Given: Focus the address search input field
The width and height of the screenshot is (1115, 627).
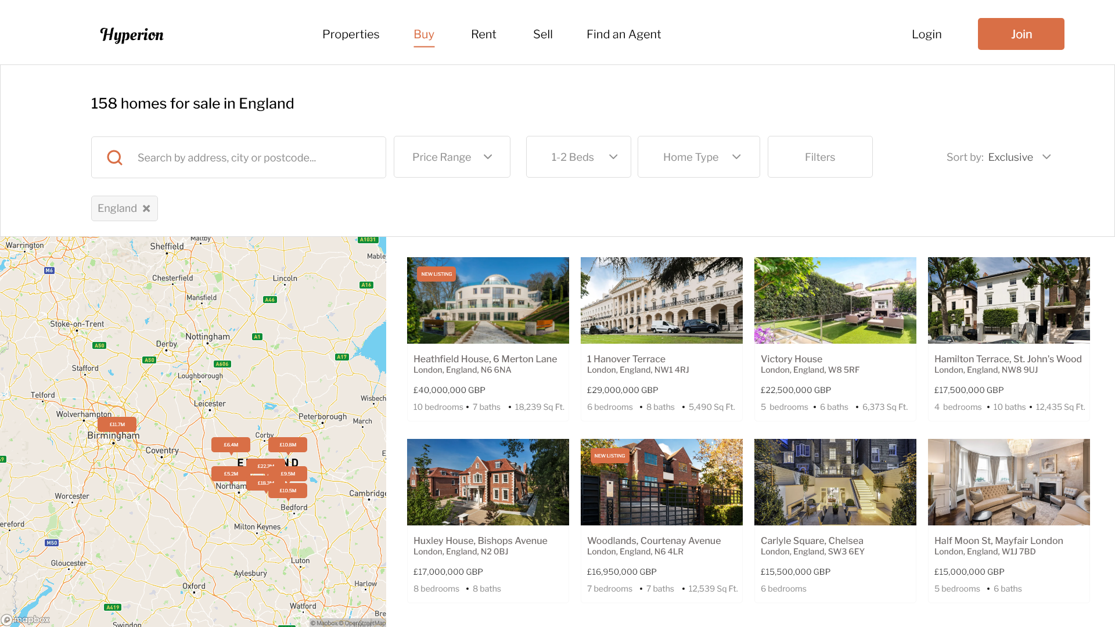Looking at the screenshot, I should coord(256,158).
